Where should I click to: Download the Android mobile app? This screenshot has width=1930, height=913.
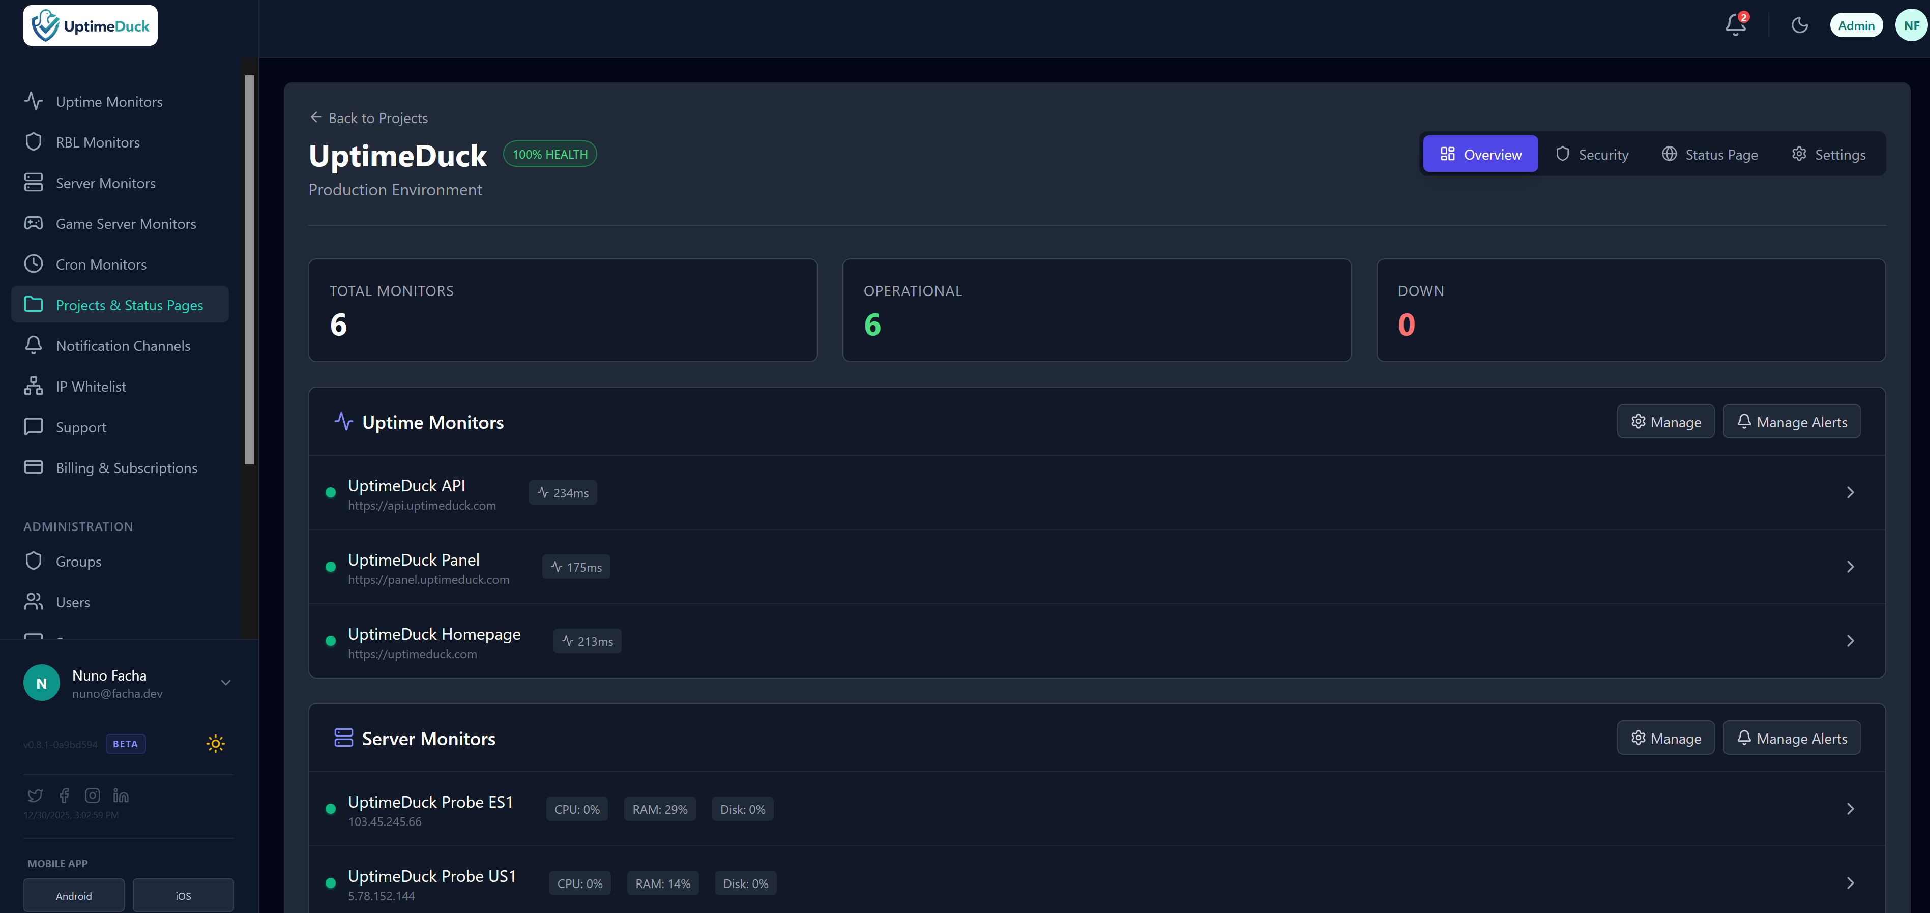73,896
